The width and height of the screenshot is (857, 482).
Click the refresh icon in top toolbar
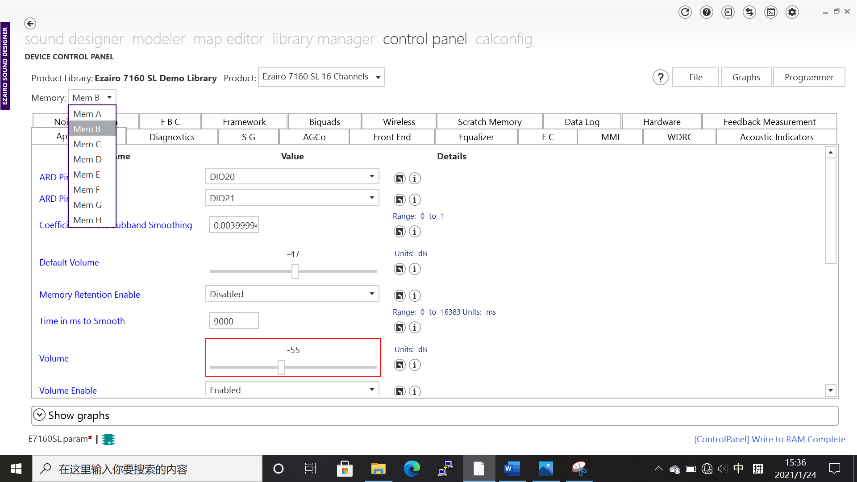tap(685, 12)
